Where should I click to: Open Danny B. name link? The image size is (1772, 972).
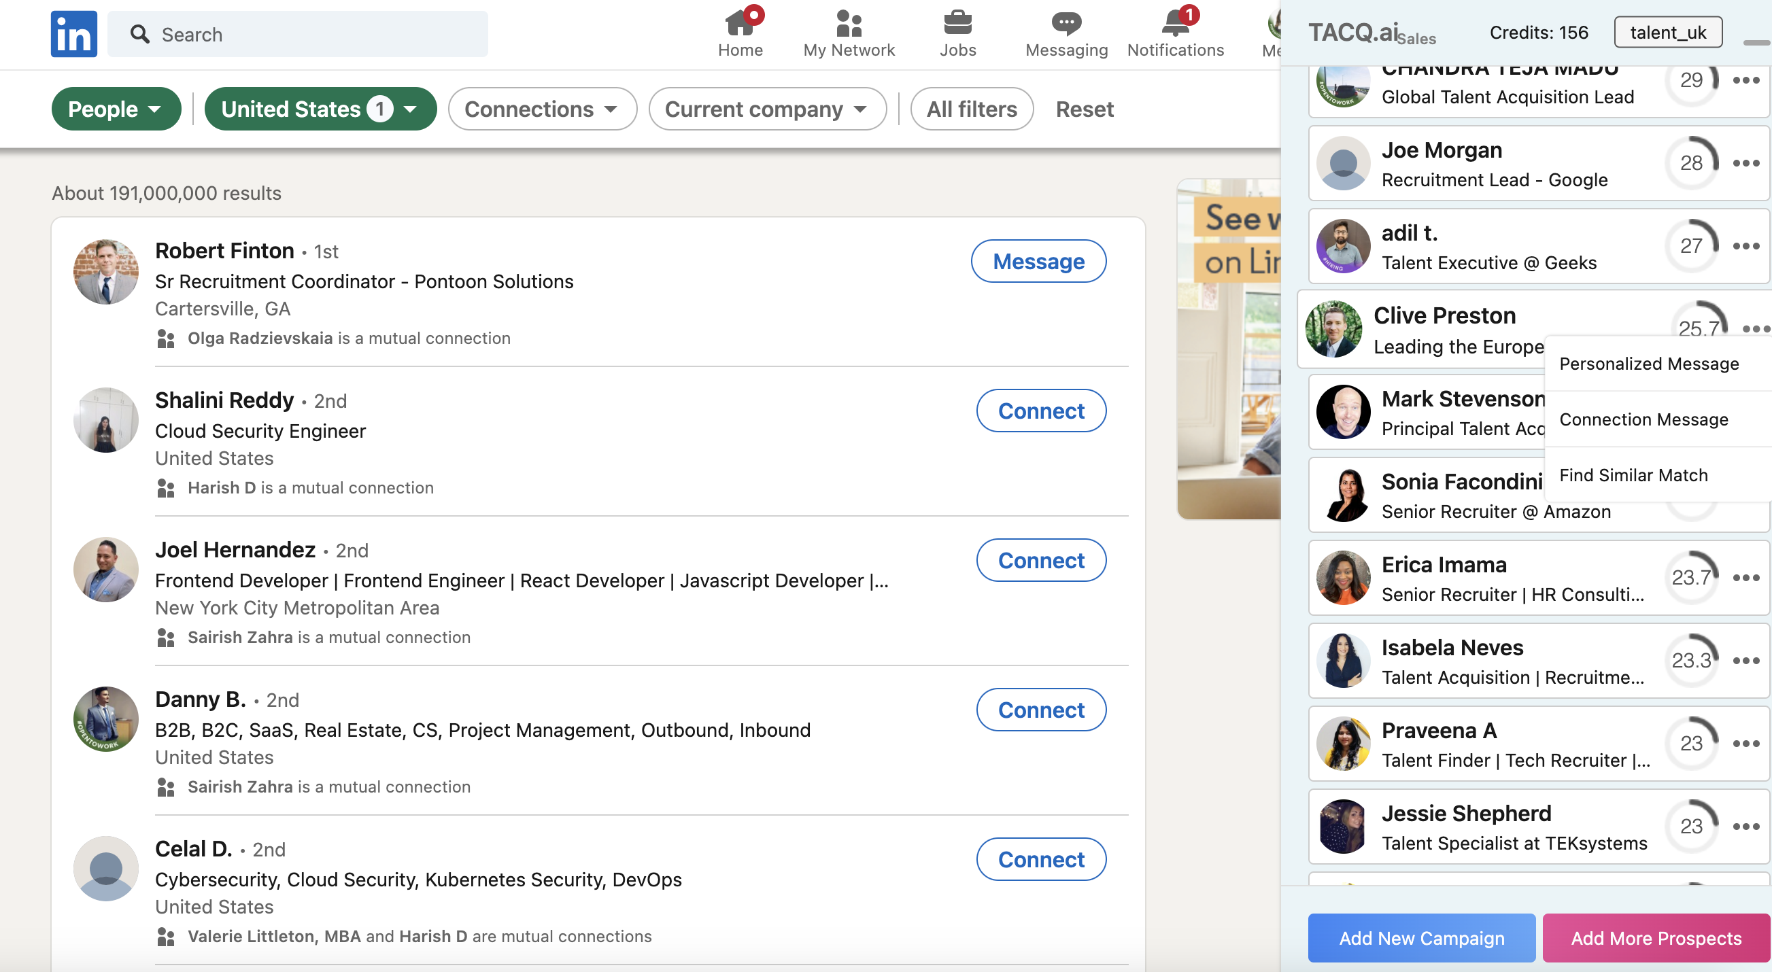coord(200,699)
